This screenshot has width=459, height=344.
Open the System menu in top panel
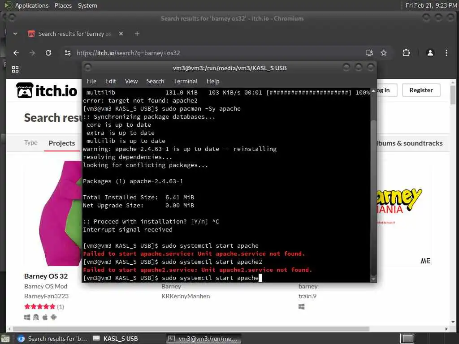[87, 5]
